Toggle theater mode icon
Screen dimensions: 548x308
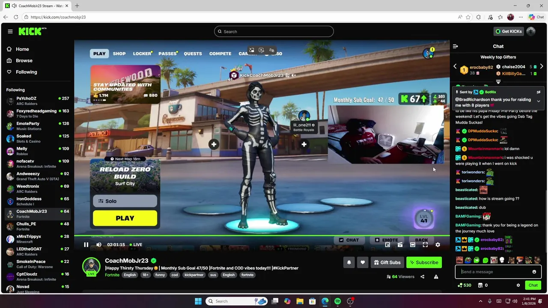[x=412, y=245]
